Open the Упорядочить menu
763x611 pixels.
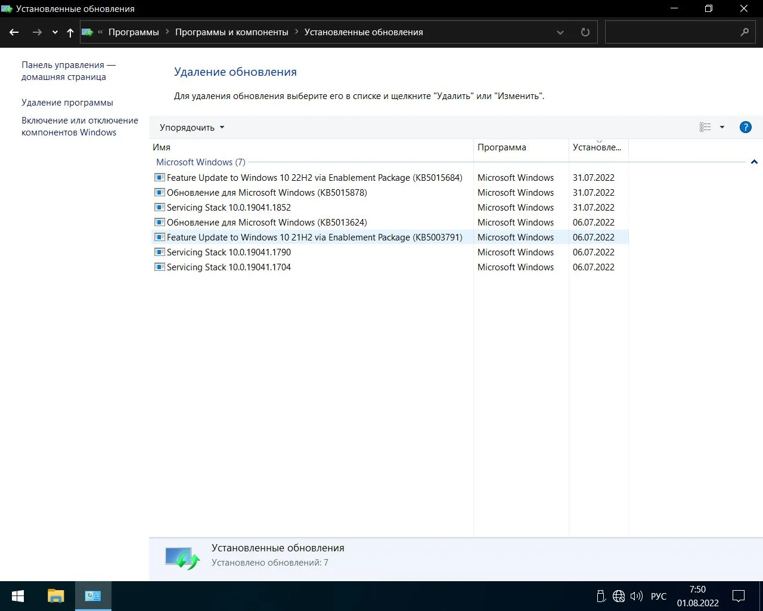coord(192,127)
